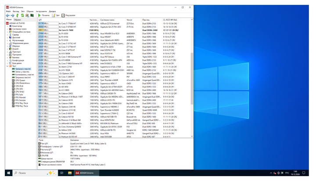Select the FPU Julia benchmark icon
The width and height of the screenshot is (316, 181).
13,94
